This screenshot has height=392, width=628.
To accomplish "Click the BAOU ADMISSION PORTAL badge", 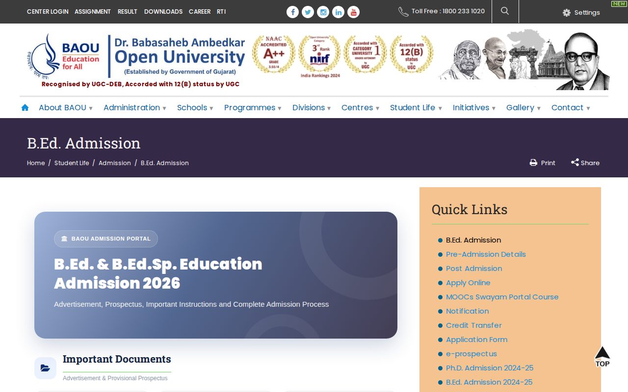I will 106,239.
